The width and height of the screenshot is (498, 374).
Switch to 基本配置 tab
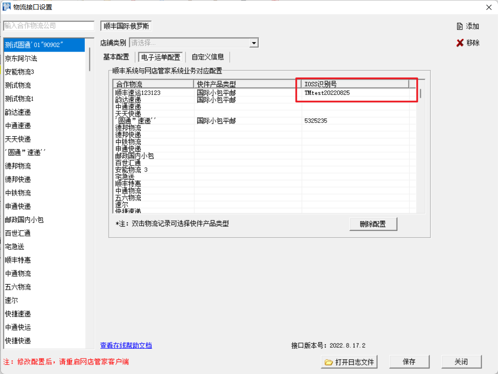(116, 57)
